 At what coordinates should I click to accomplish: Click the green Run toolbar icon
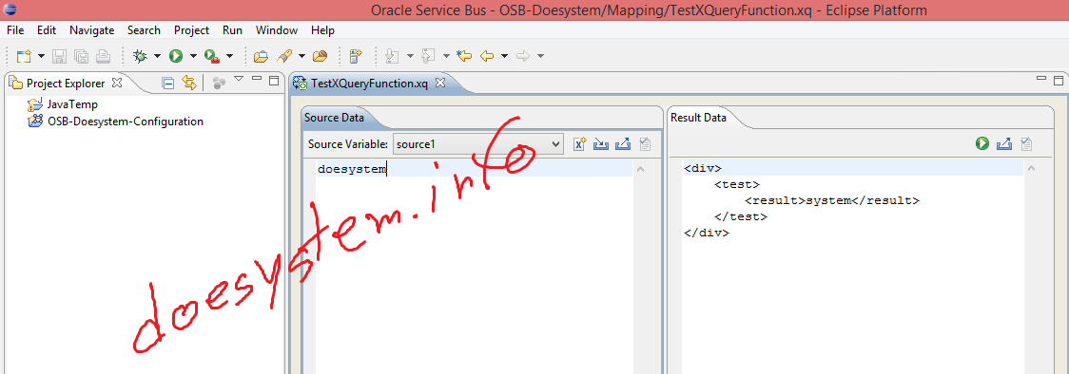[x=176, y=56]
